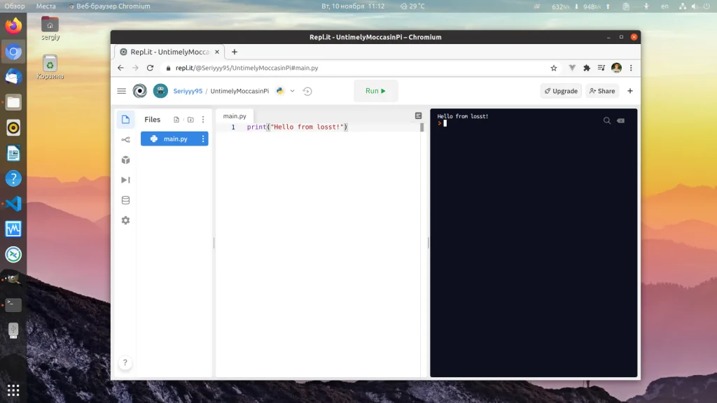The image size is (717, 403).
Task: Open main.py file options menu
Action: click(203, 139)
